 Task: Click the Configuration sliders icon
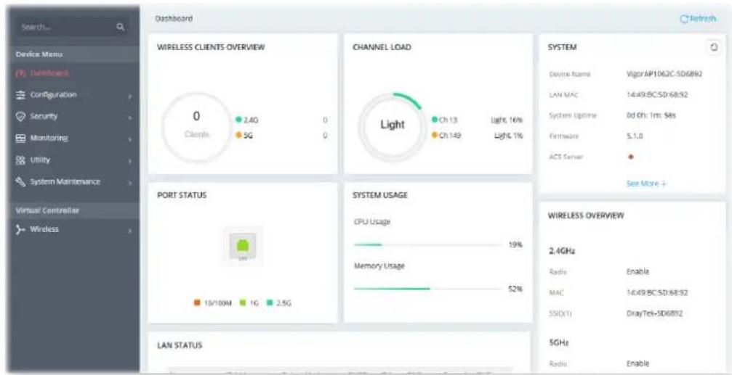point(20,94)
